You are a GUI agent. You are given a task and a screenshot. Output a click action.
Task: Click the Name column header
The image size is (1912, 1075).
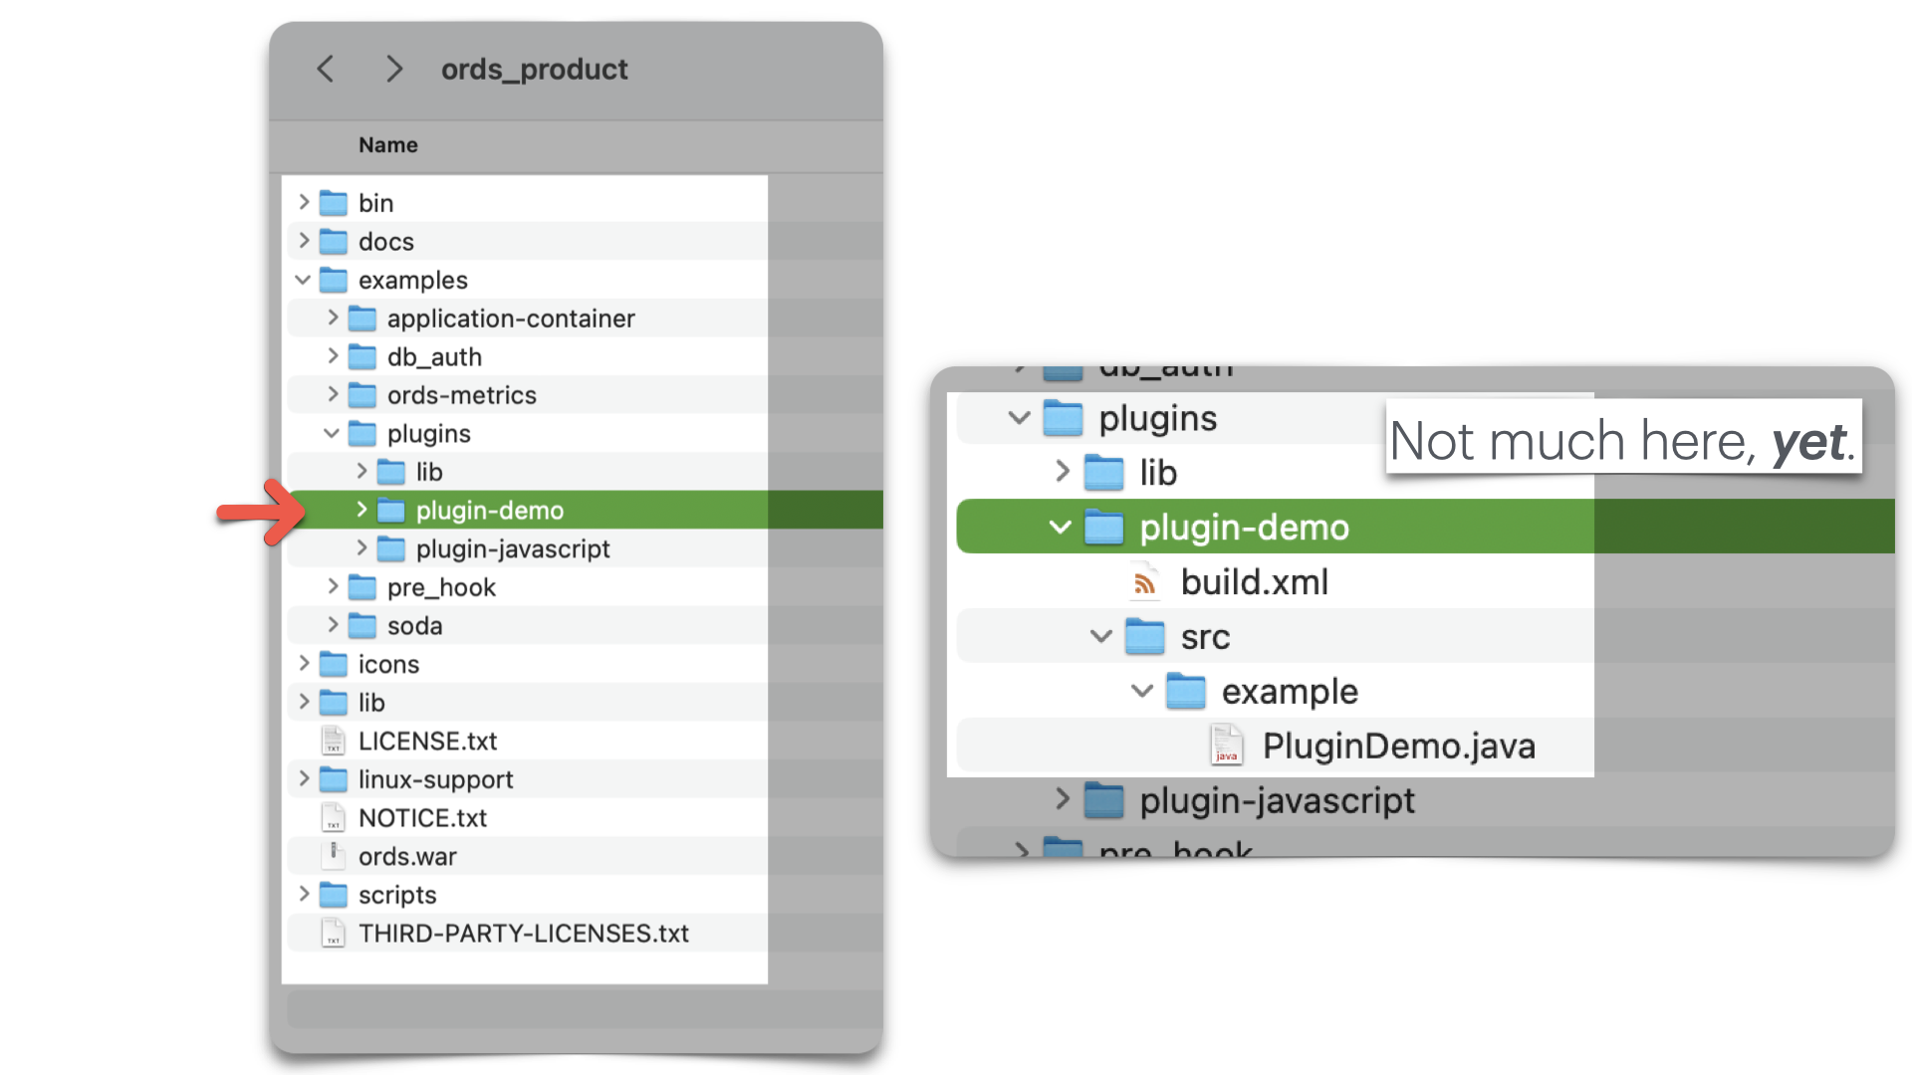pyautogui.click(x=387, y=145)
